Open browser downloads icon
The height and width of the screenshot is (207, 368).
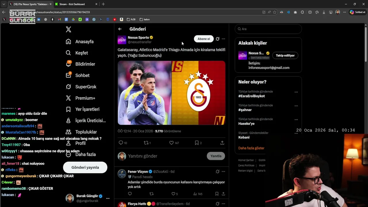click(x=324, y=12)
